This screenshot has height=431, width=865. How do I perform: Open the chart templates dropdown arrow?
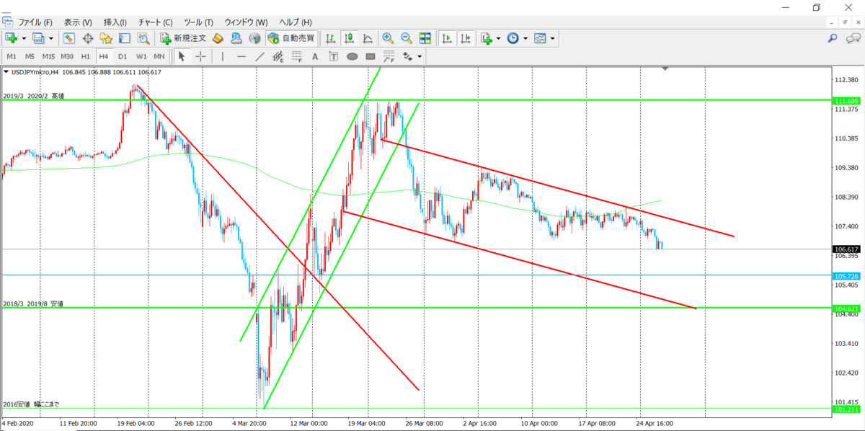click(552, 37)
